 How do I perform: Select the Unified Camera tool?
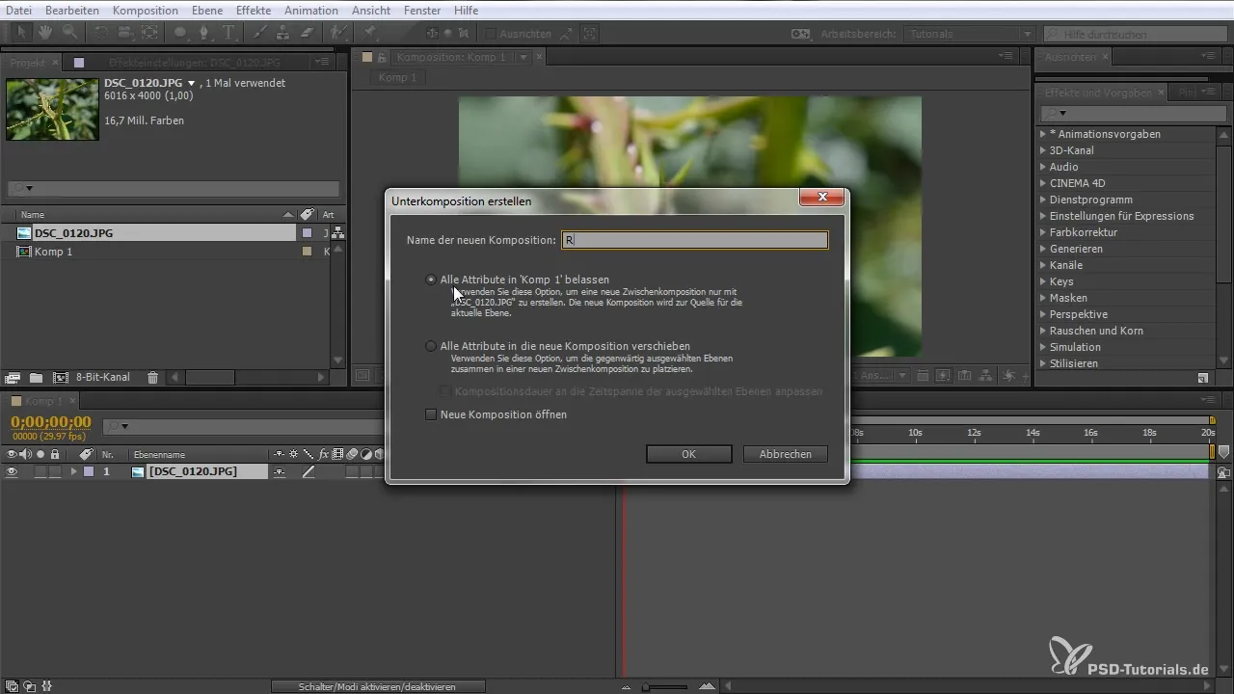(x=125, y=33)
